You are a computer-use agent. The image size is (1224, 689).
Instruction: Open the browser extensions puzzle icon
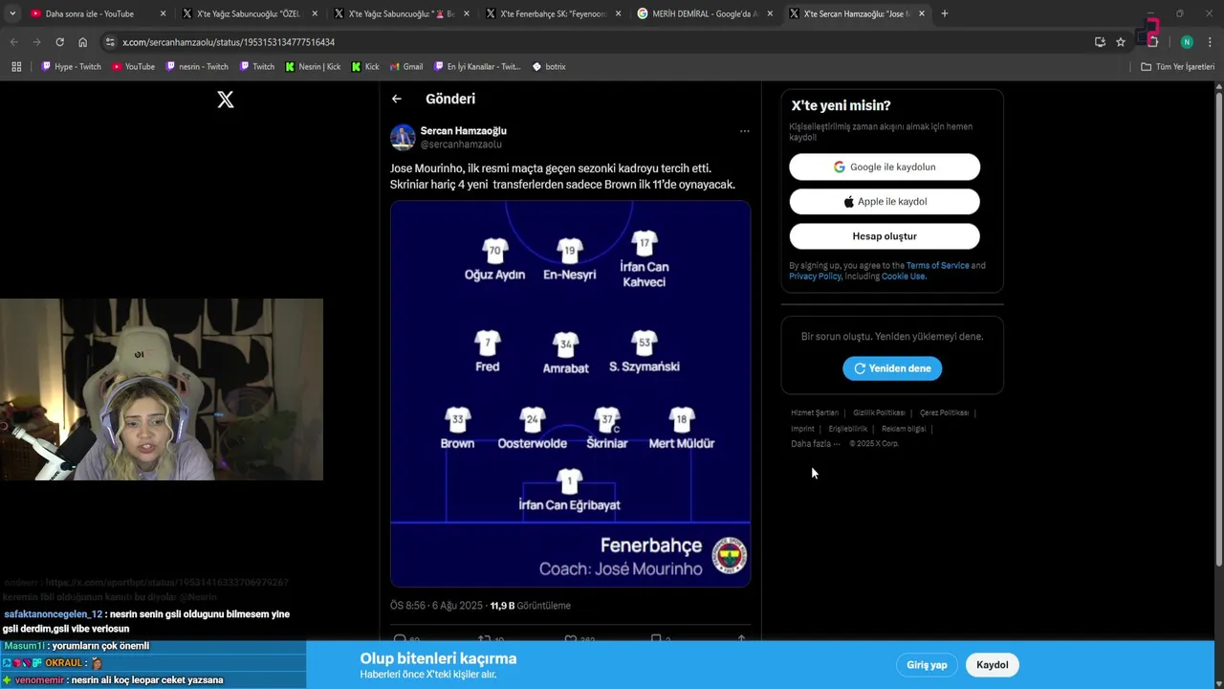pyautogui.click(x=1153, y=42)
